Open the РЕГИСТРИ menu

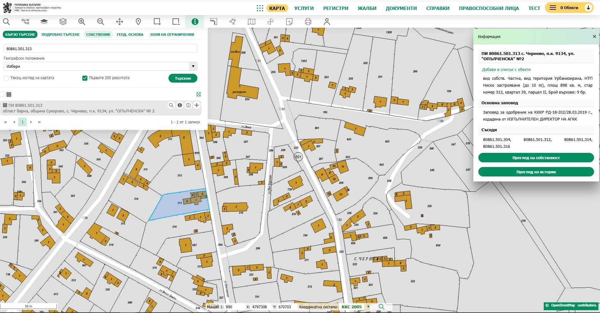click(x=336, y=8)
